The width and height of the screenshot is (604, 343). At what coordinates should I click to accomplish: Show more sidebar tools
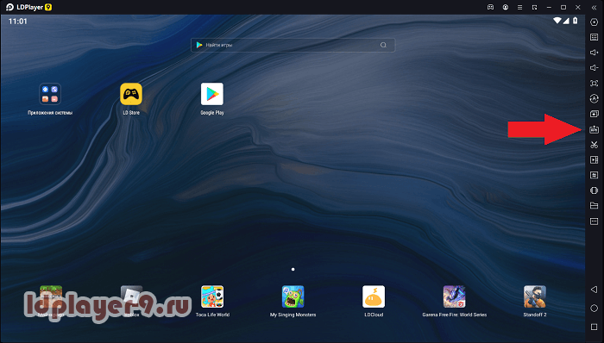[594, 221]
